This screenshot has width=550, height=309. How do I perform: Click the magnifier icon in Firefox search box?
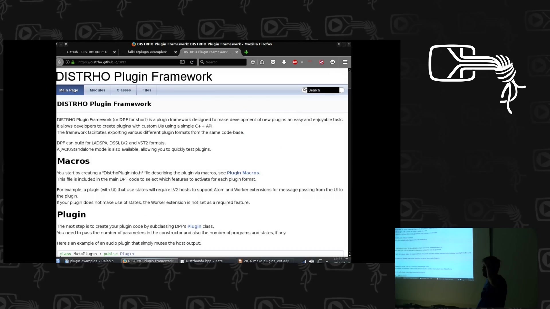point(202,62)
